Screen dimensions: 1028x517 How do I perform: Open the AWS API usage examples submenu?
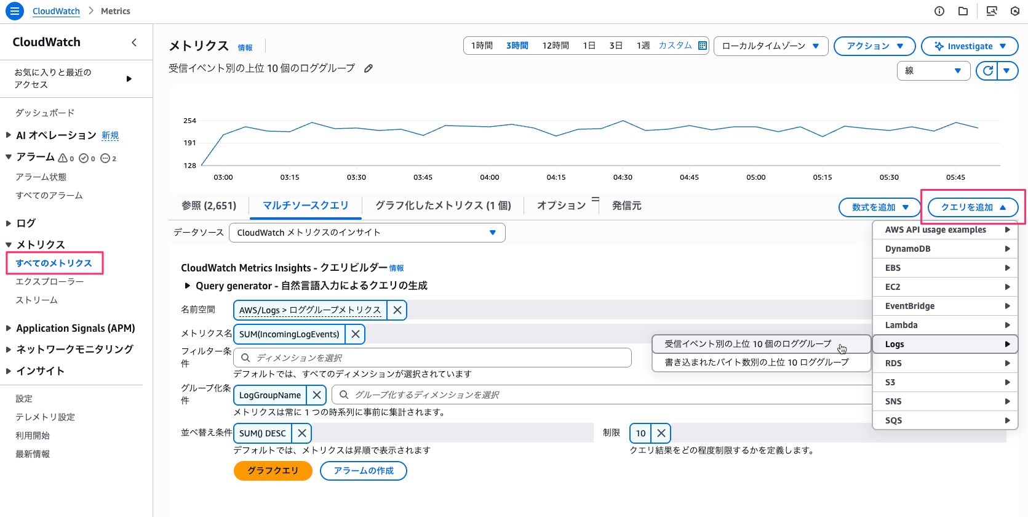click(x=945, y=230)
